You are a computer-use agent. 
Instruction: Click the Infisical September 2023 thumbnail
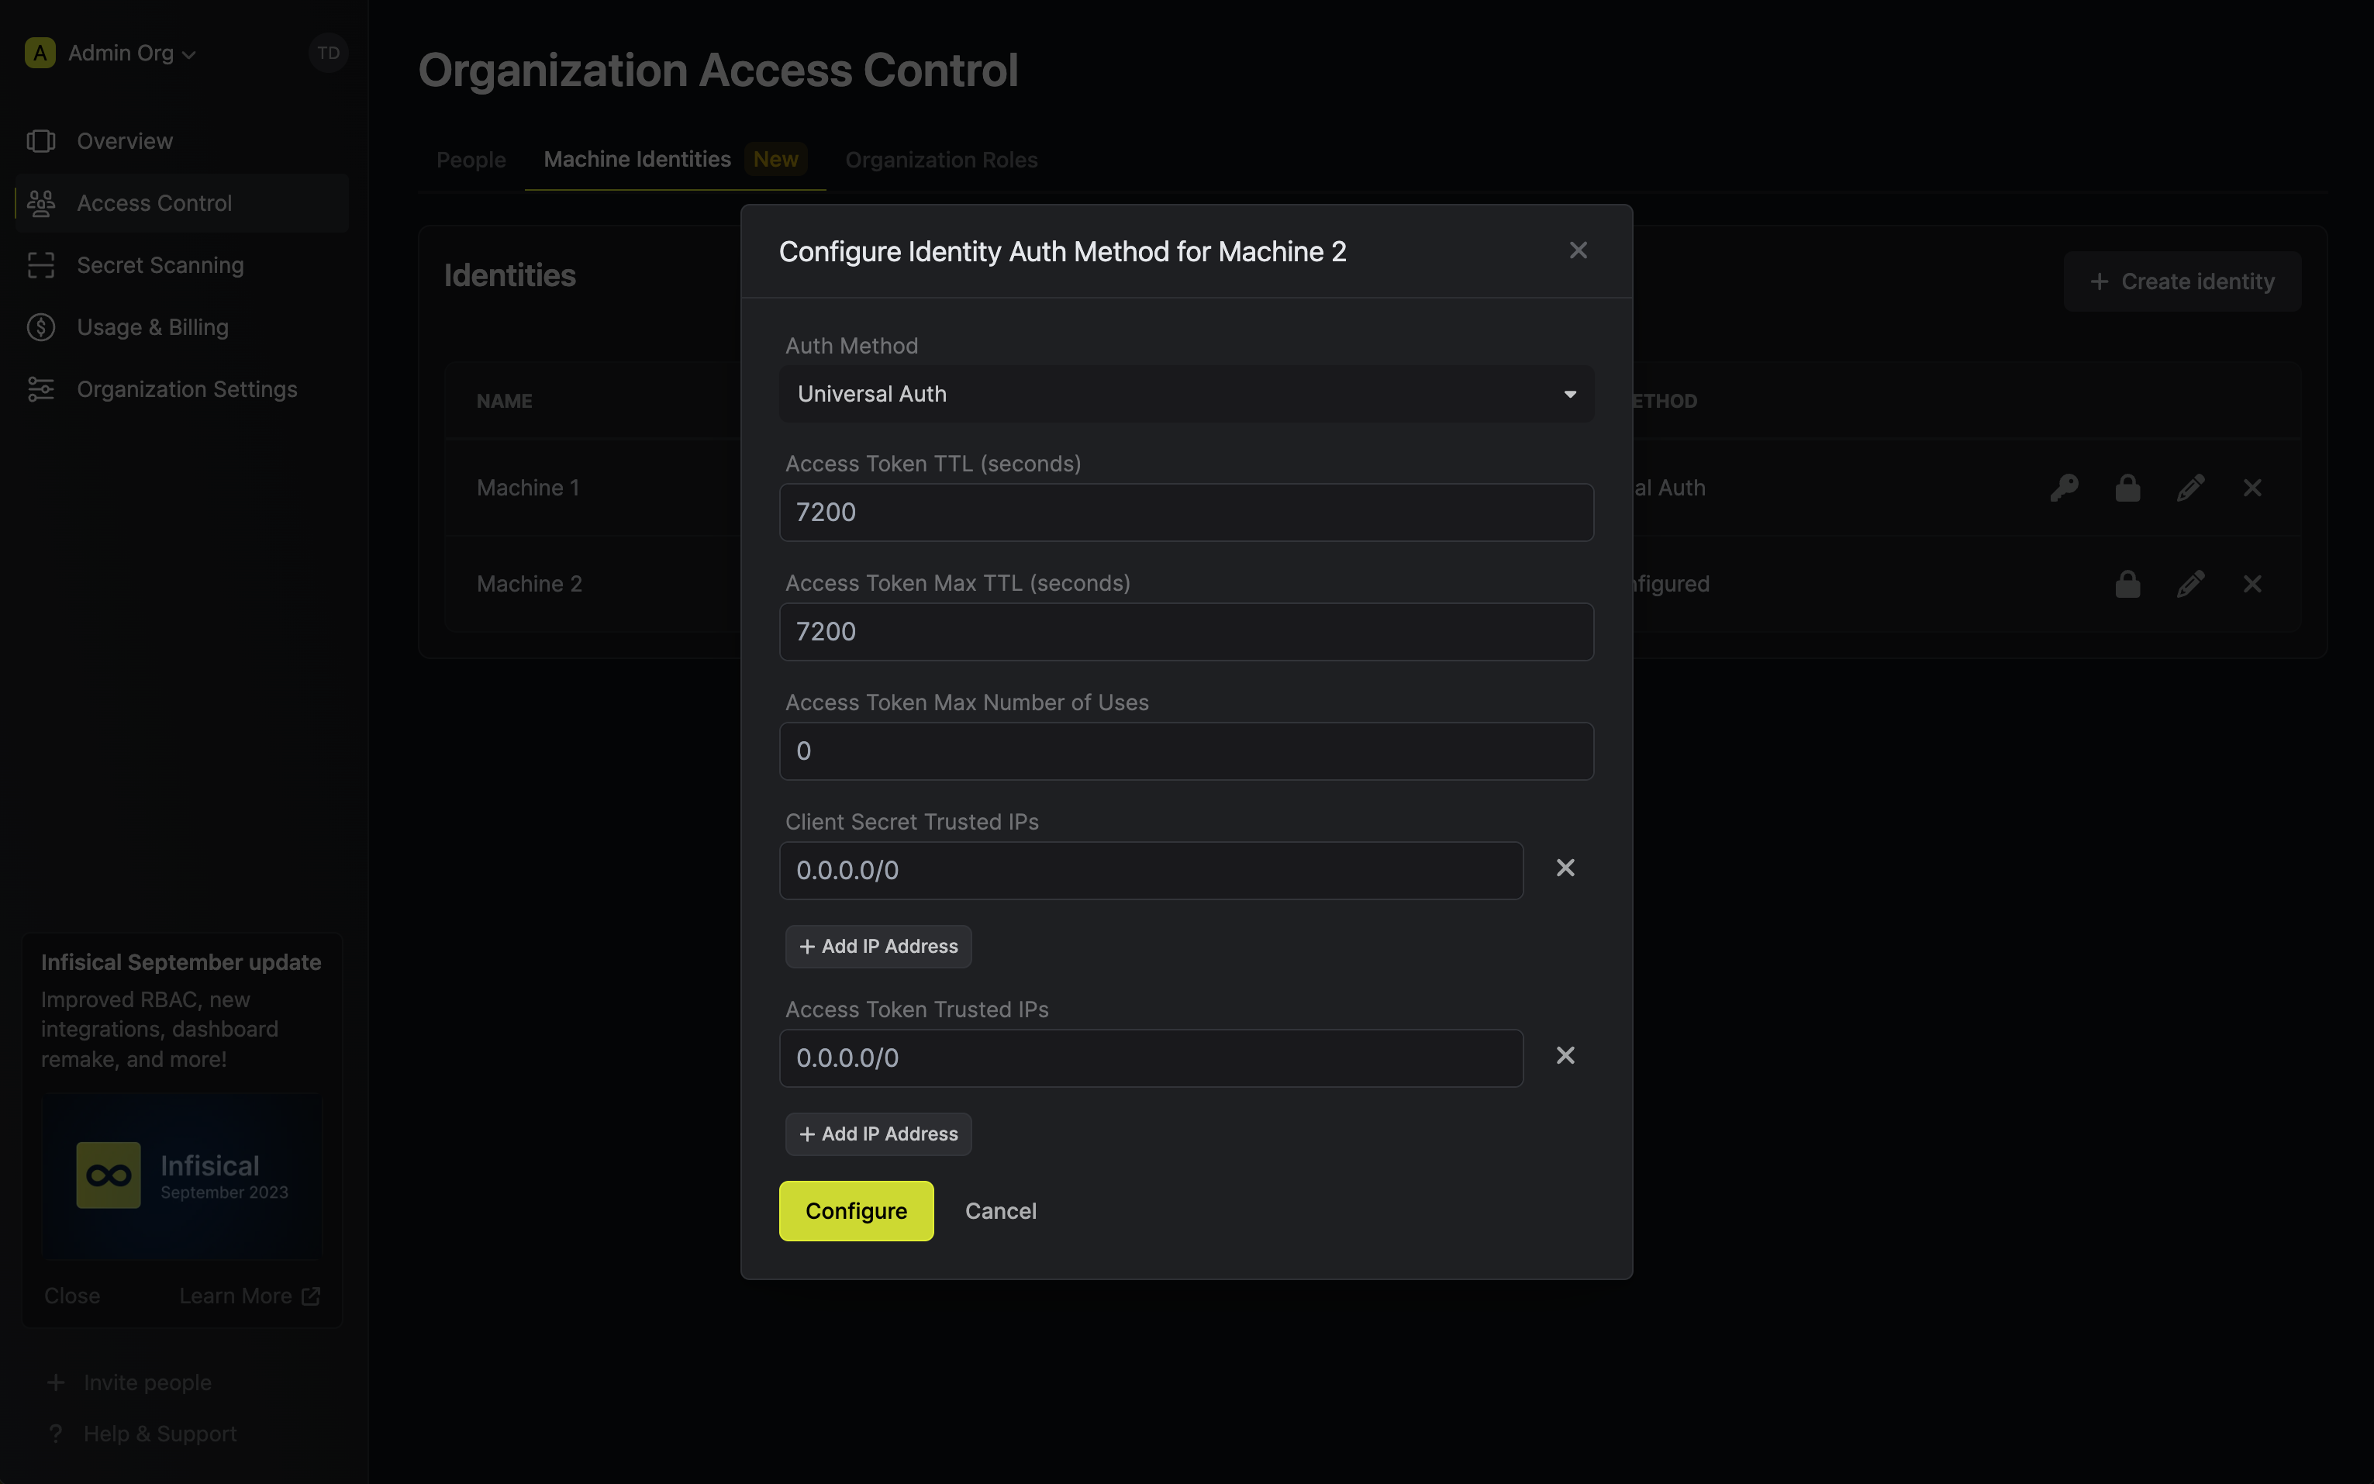click(181, 1176)
